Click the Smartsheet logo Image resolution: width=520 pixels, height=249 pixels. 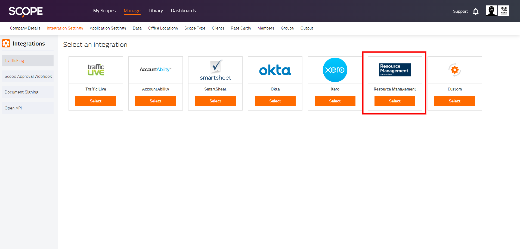click(215, 70)
